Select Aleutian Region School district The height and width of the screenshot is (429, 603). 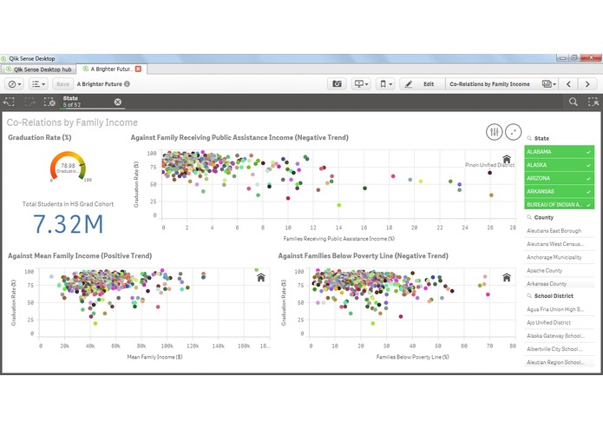(559, 362)
